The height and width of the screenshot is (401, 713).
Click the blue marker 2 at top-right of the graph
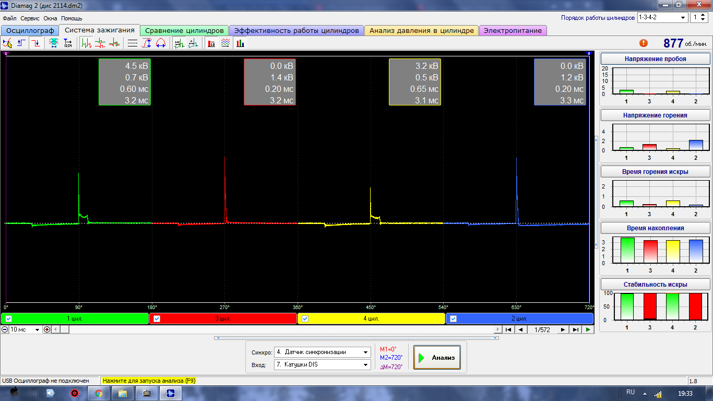pos(589,53)
